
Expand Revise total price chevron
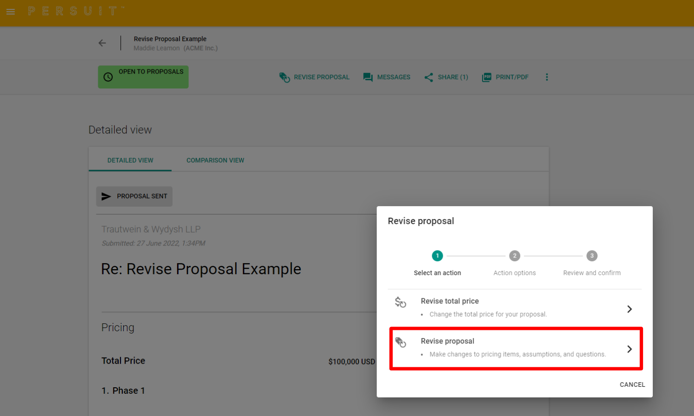point(629,309)
